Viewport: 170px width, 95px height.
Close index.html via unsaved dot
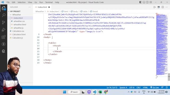click(49, 7)
